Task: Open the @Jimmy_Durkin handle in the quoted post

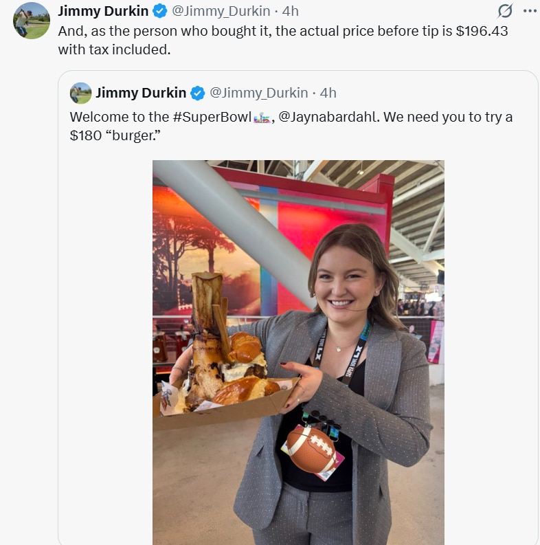Action: click(259, 93)
